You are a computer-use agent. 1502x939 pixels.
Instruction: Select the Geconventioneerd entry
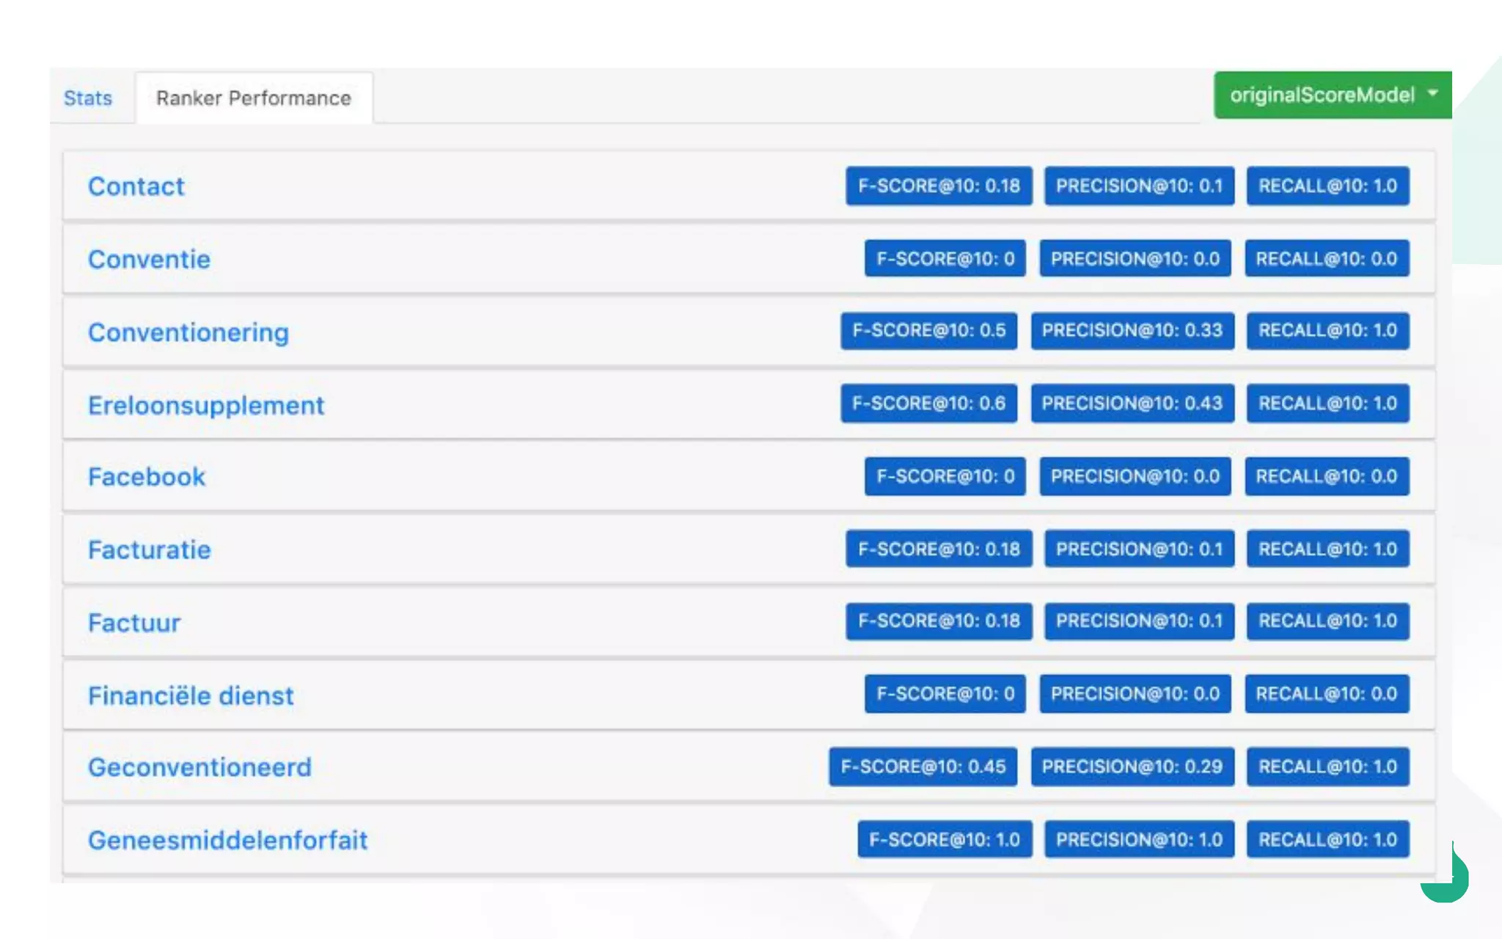pyautogui.click(x=199, y=767)
